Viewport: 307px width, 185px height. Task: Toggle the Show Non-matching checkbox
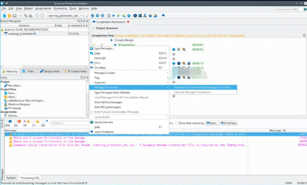[177, 123]
